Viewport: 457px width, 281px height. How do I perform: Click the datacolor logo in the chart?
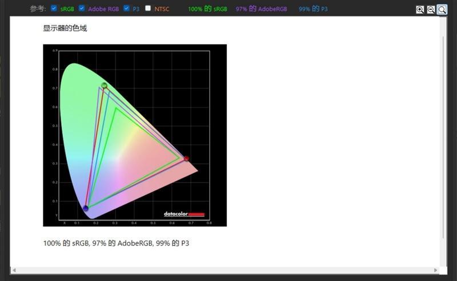184,214
